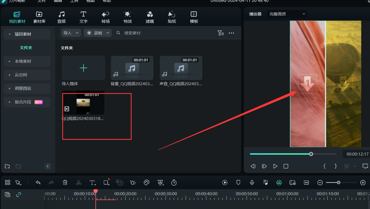Select the QQ视频 video clip thumbnail
The width and height of the screenshot is (370, 209).
coord(83,103)
